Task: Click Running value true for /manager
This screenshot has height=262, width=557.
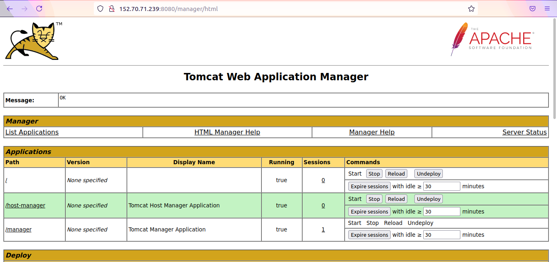Action: 281,229
